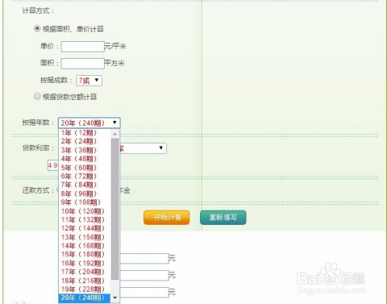The height and width of the screenshot is (304, 387).
Task: Click the 单价 input field
Action: point(82,47)
